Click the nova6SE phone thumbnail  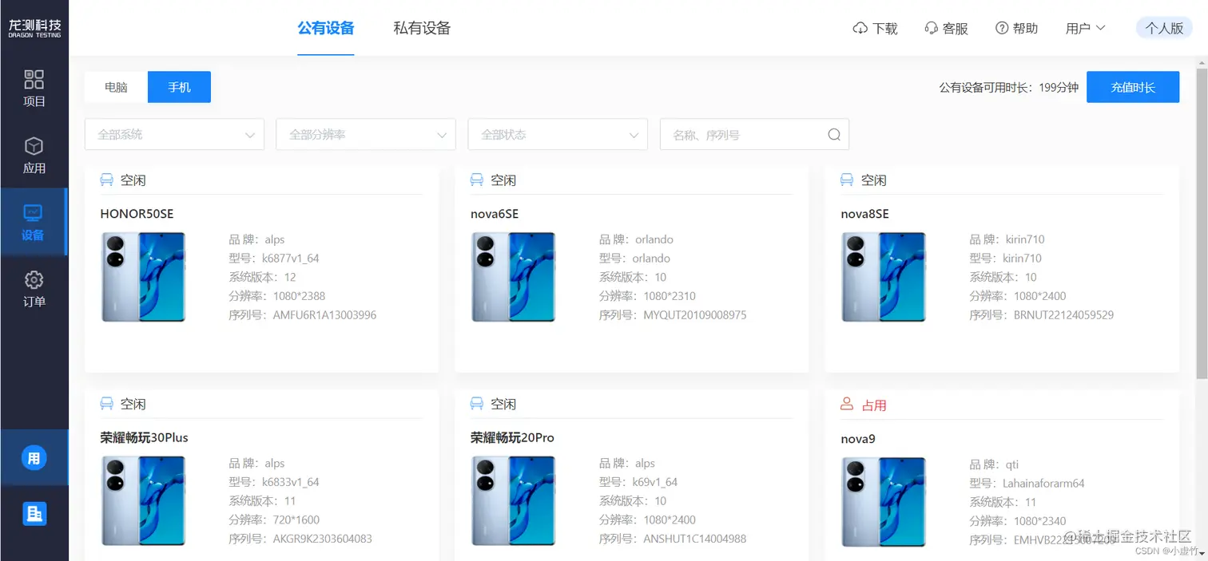[x=514, y=277]
